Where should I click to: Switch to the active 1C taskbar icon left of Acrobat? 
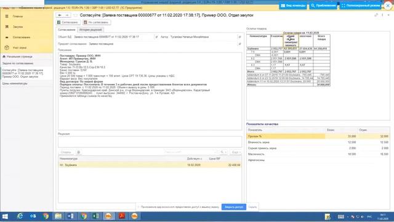tap(108, 216)
